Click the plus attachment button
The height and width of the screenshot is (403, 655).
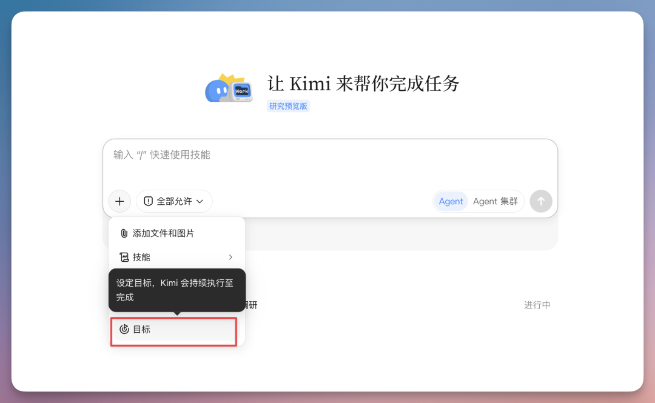(119, 201)
